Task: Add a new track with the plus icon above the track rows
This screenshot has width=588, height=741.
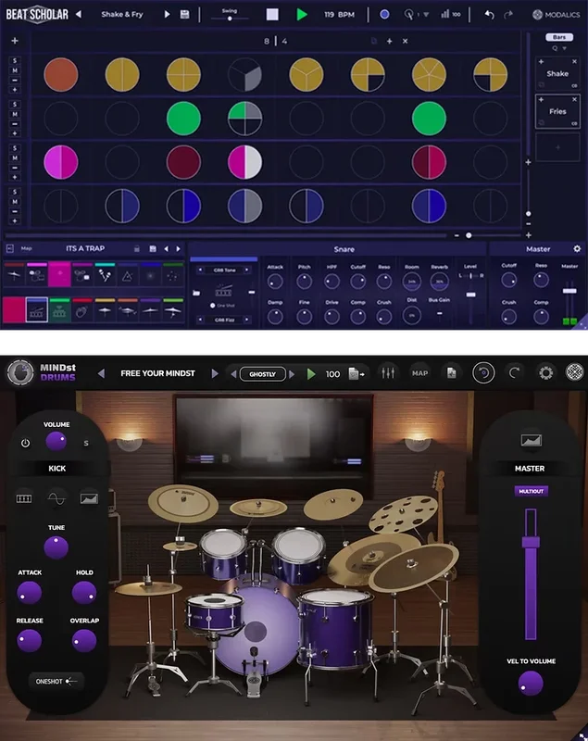Action: coord(15,41)
